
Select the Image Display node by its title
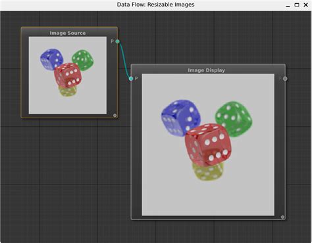click(207, 70)
